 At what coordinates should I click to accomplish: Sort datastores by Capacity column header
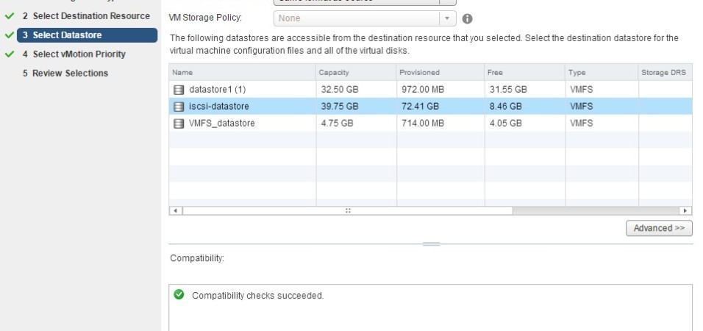[357, 72]
